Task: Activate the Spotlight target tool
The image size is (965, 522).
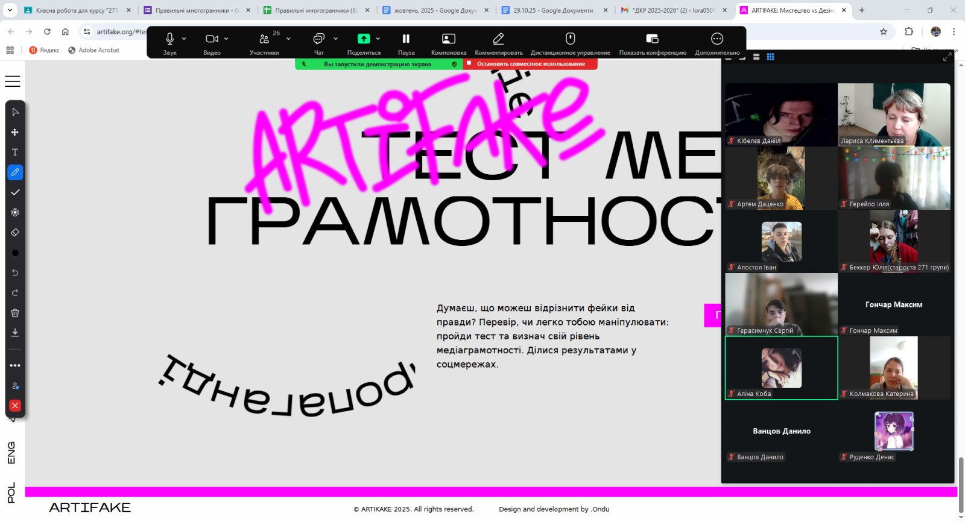Action: pos(15,213)
